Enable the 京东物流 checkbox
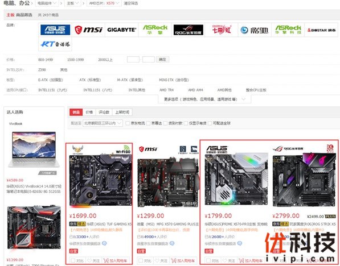The width and height of the screenshot is (340, 266). [128, 123]
